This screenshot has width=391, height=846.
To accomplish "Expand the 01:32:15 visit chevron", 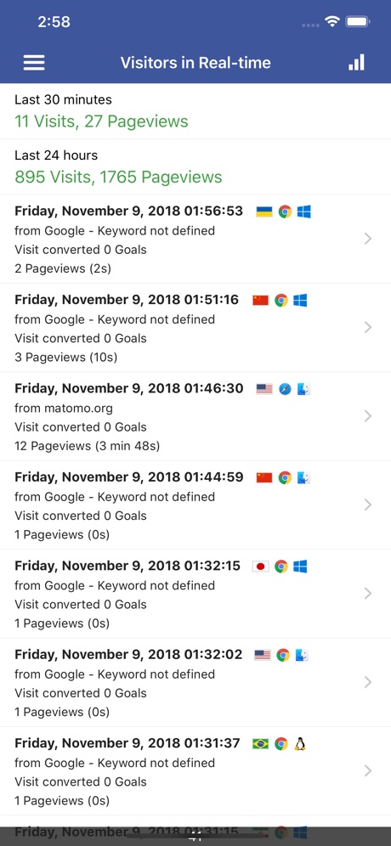I will (x=368, y=594).
